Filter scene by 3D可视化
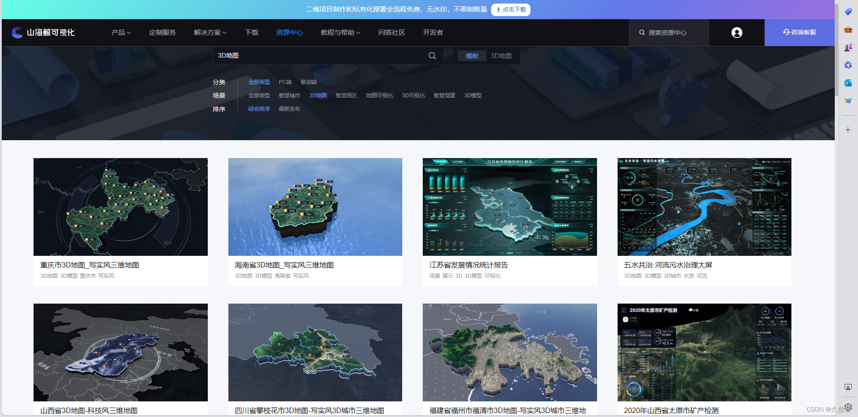Viewport: 858px width, 417px height. click(x=413, y=96)
